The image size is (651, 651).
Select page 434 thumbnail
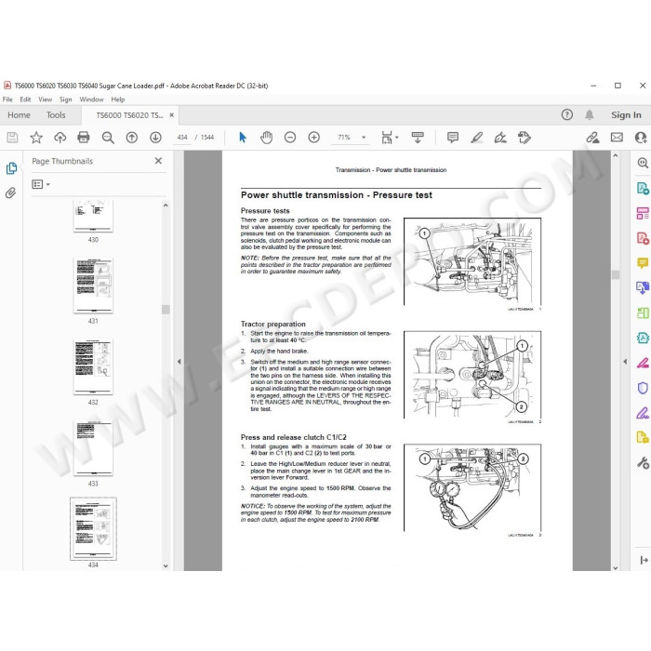click(x=93, y=529)
